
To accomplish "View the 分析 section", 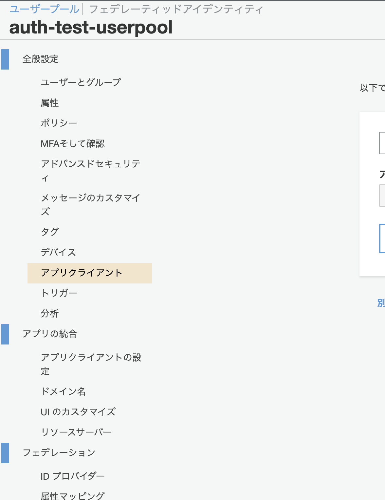I will click(50, 314).
